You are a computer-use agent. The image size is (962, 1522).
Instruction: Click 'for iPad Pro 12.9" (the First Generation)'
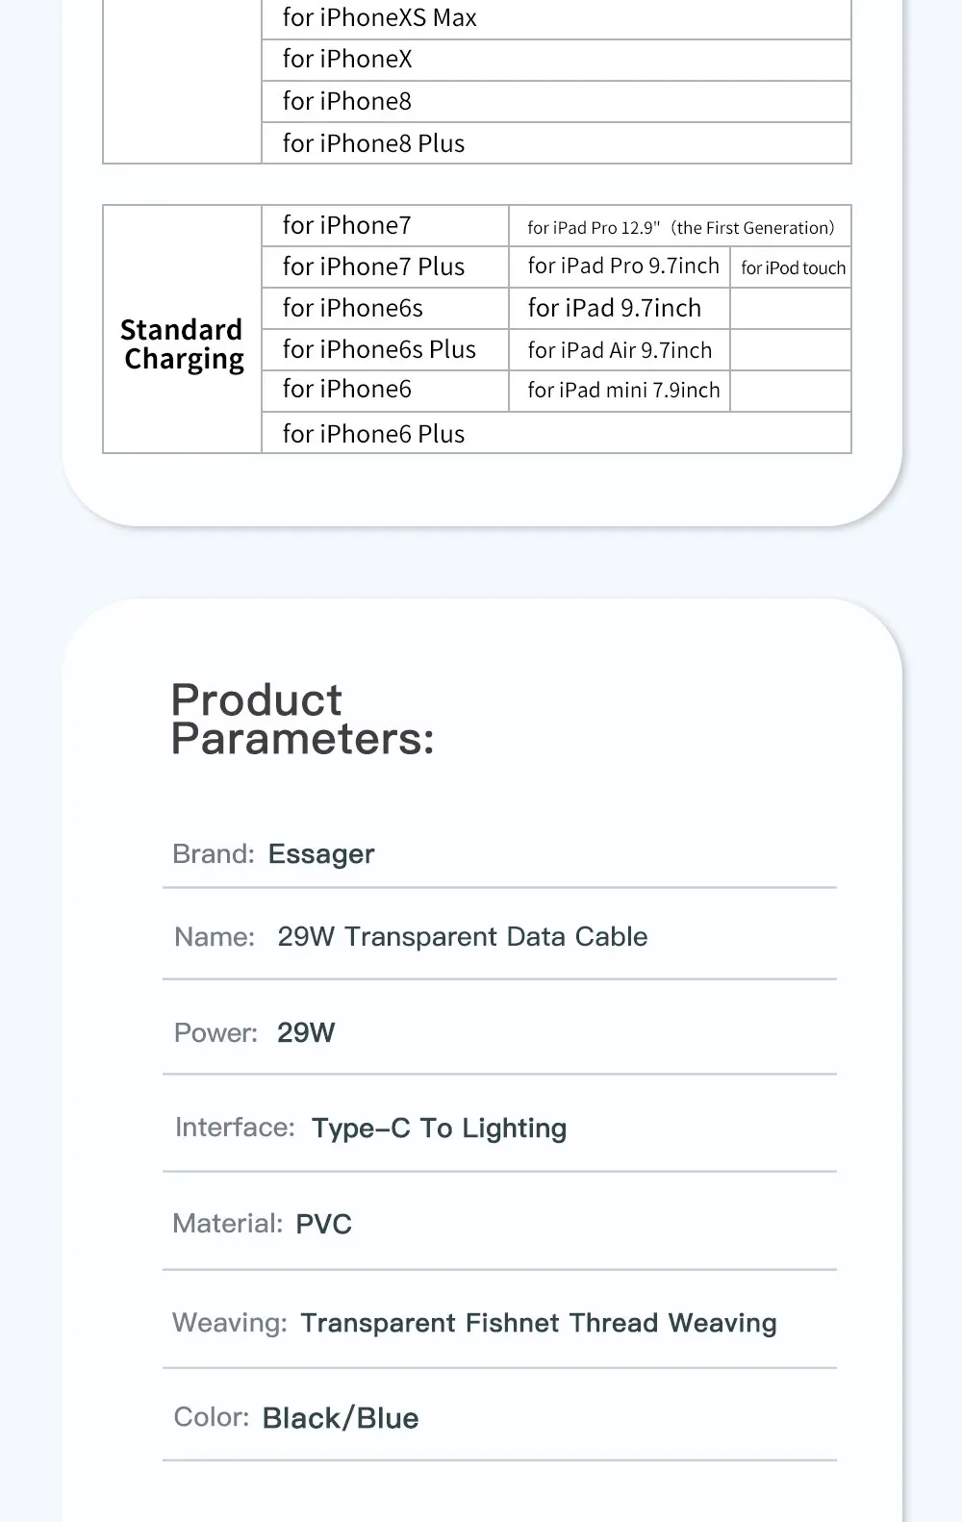[x=680, y=228]
